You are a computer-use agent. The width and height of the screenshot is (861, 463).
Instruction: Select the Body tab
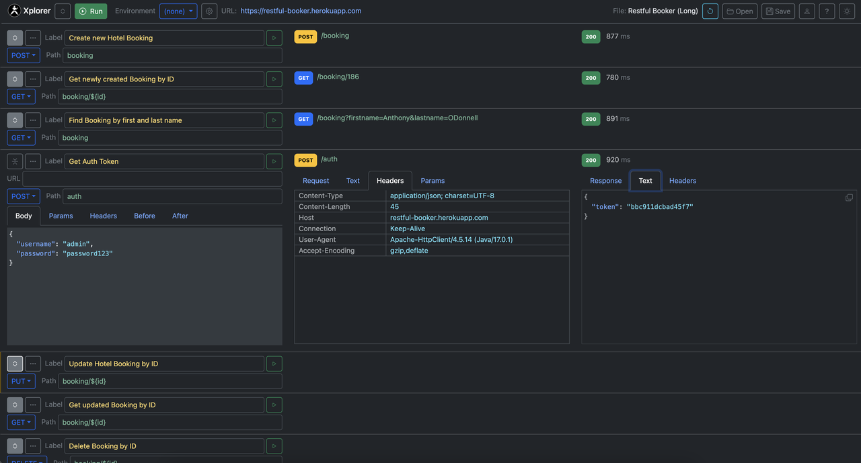tap(24, 216)
